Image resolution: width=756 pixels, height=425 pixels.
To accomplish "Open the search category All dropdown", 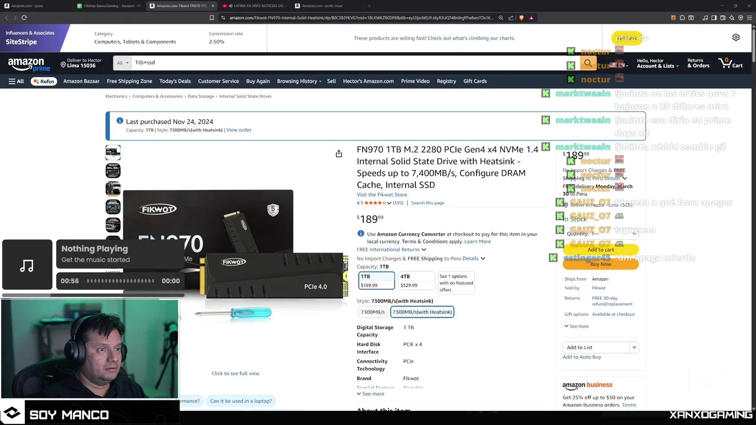I will click(x=122, y=63).
